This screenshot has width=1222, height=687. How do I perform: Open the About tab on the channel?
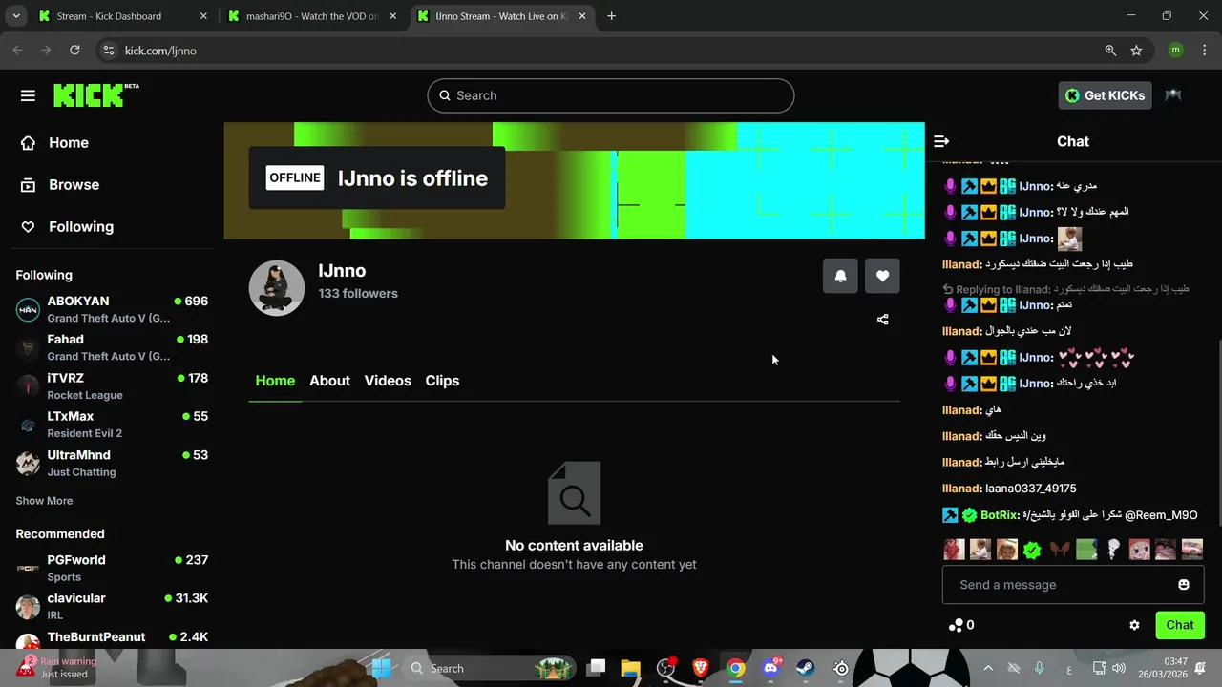point(329,381)
